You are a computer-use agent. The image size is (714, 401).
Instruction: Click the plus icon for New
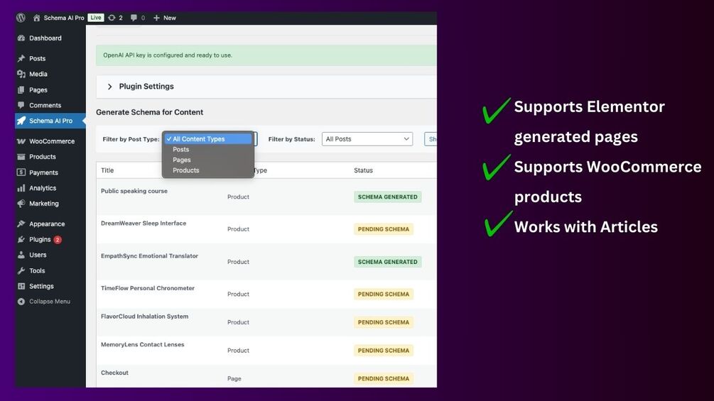156,18
